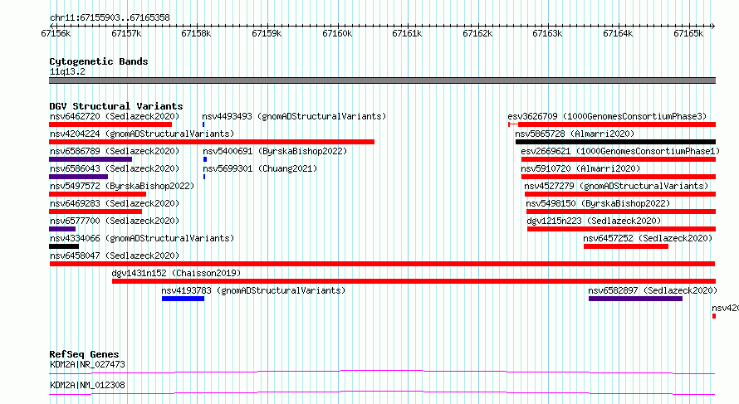Select the purple bar under nsv6586789

tap(91, 159)
